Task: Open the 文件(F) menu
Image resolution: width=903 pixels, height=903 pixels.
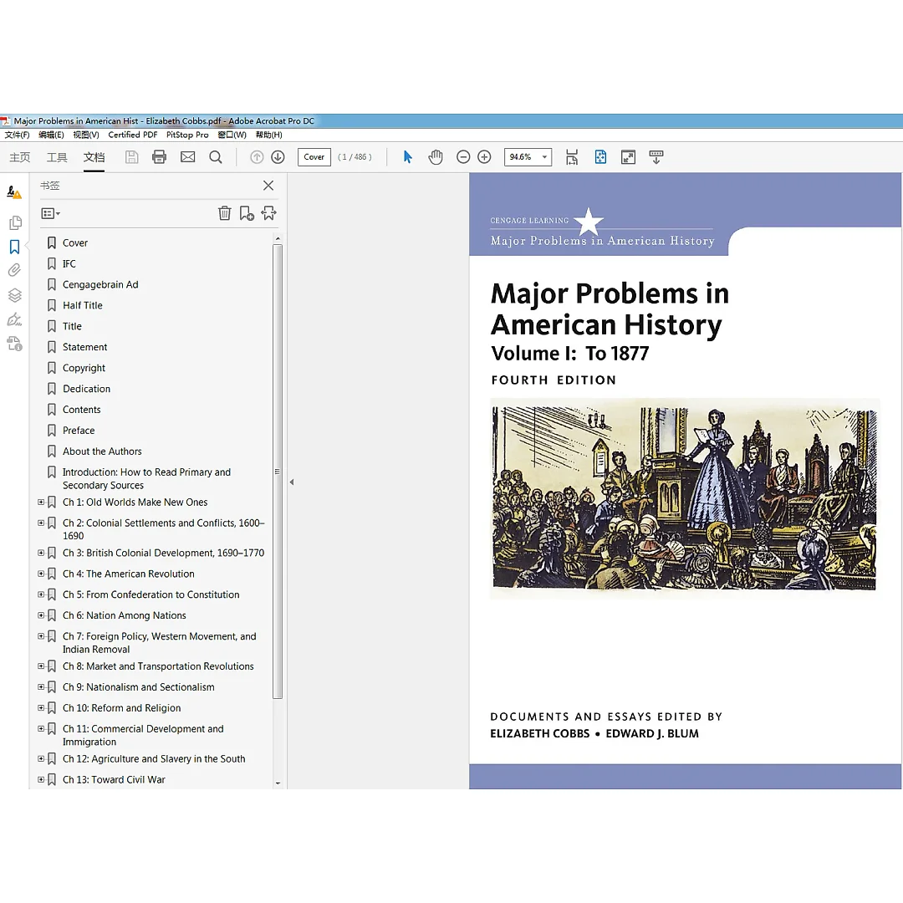Action: click(x=18, y=135)
